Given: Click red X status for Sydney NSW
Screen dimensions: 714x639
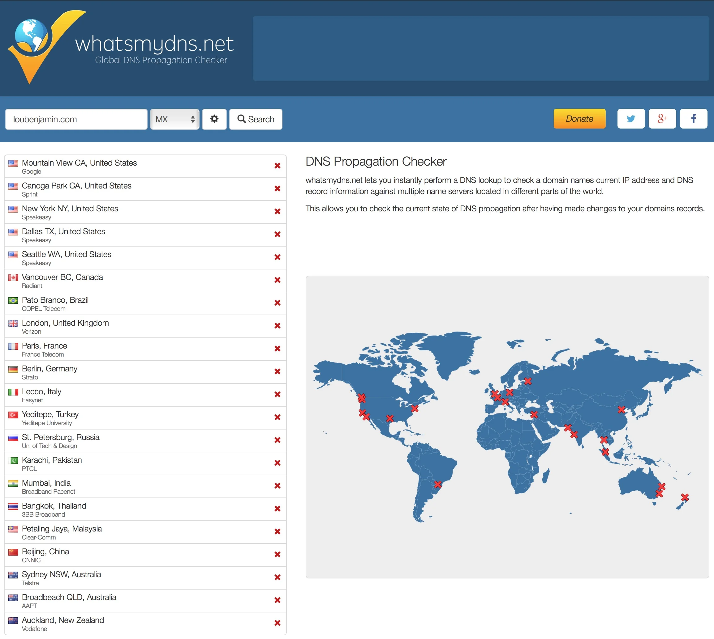Looking at the screenshot, I should pyautogui.click(x=277, y=577).
